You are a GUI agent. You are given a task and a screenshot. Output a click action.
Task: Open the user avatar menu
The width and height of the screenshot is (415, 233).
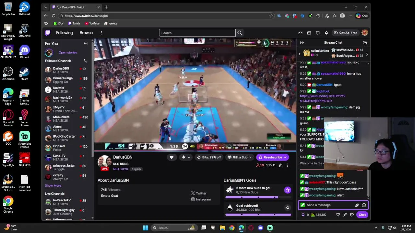pyautogui.click(x=365, y=33)
